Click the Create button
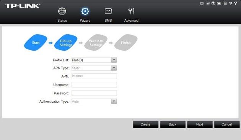Screen dimensions: 241x140 tap(145, 124)
